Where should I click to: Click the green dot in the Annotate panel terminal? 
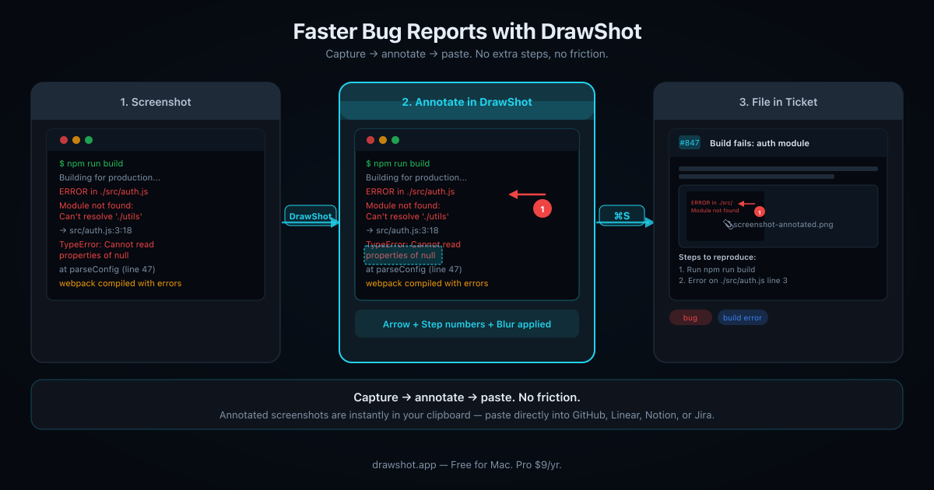tap(395, 140)
